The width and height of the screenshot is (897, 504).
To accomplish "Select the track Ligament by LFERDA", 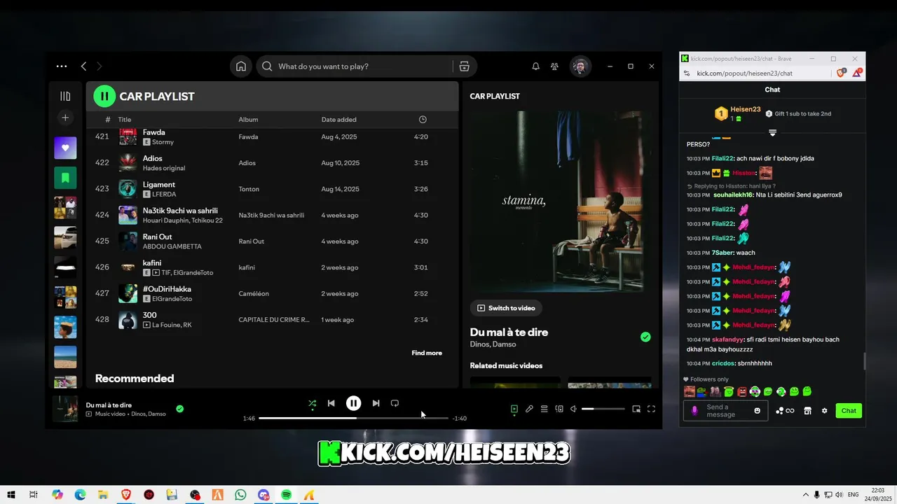I will (x=272, y=189).
